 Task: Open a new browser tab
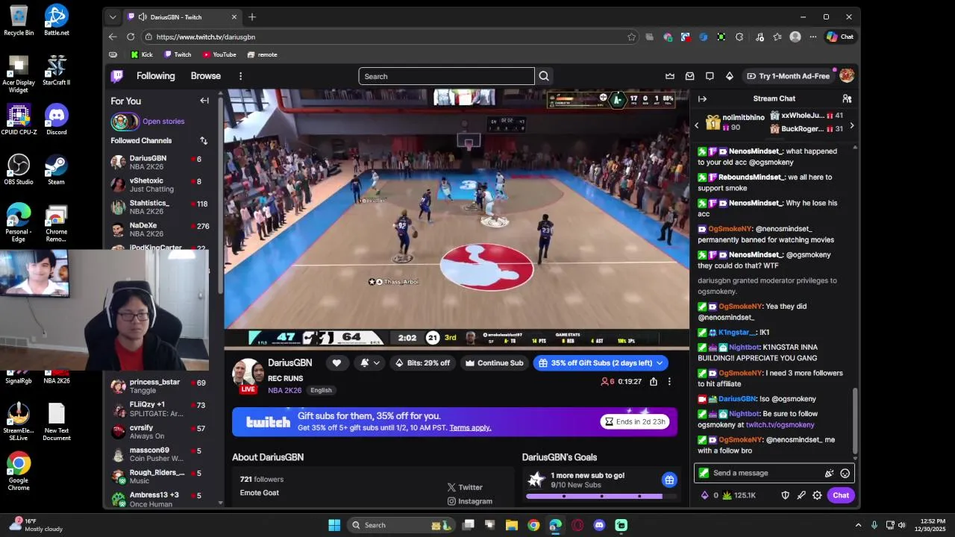[252, 17]
